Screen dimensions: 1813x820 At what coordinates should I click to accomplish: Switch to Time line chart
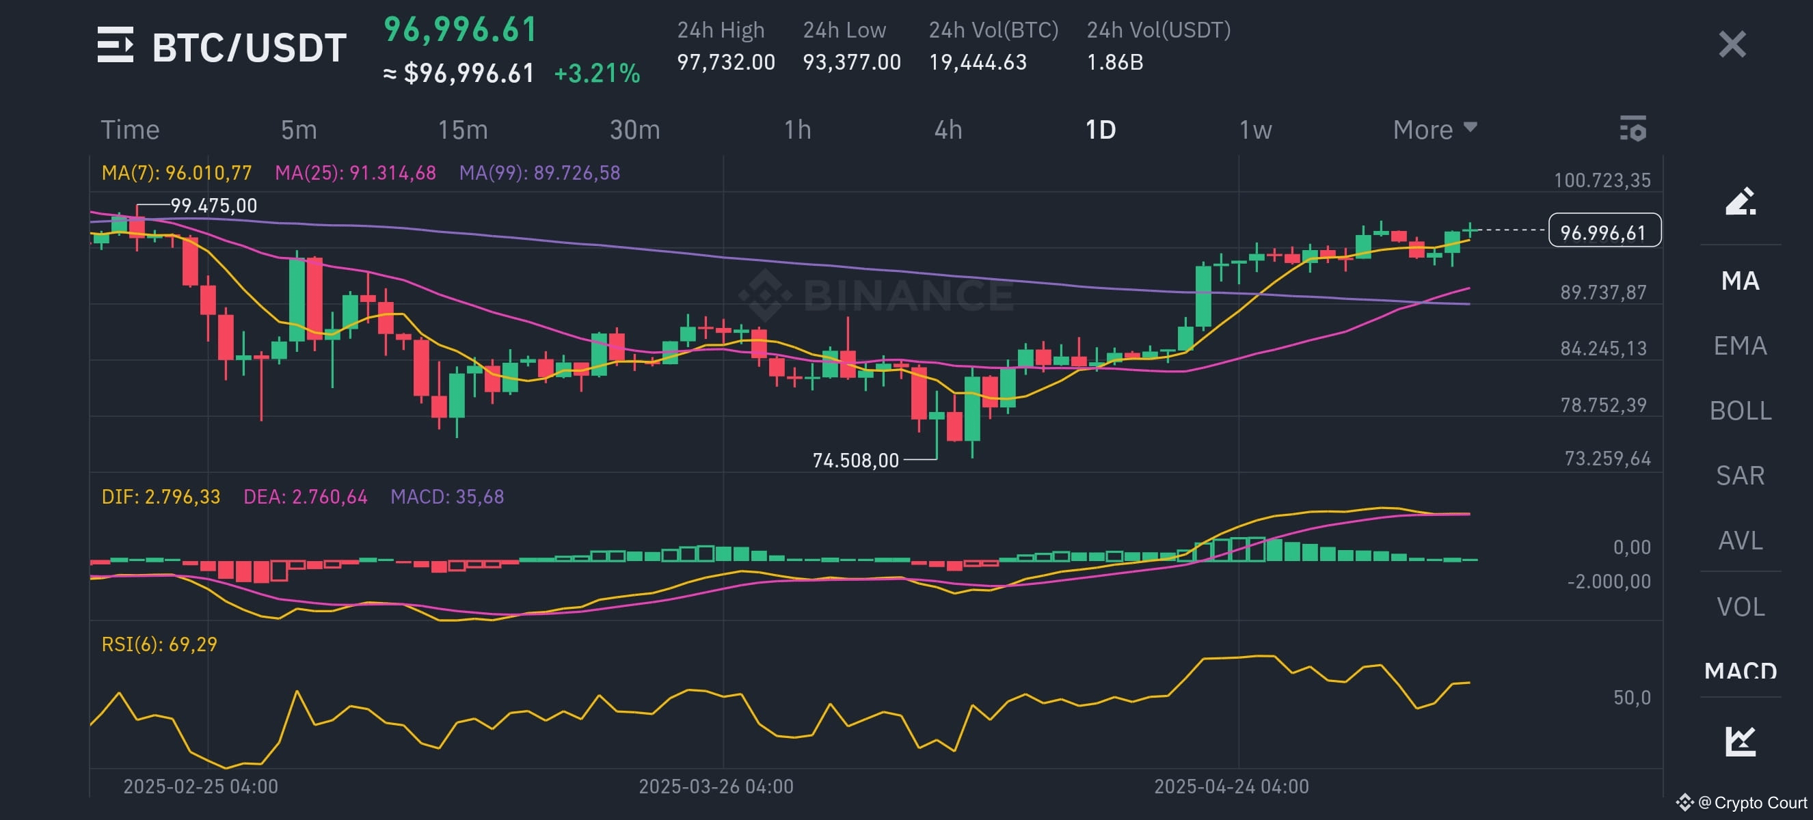coord(130,130)
